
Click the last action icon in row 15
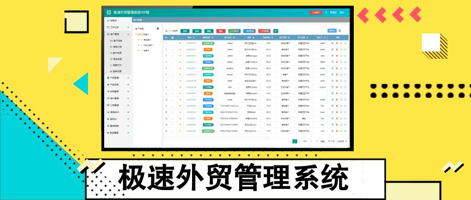345,131
